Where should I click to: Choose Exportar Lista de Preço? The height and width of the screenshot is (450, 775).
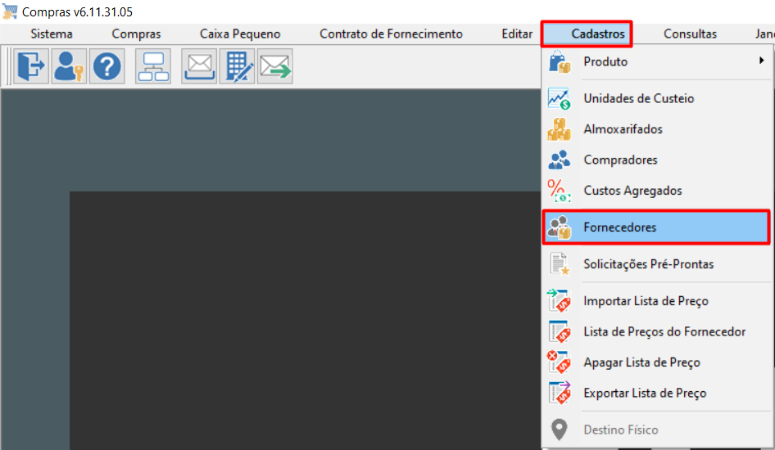657,394
